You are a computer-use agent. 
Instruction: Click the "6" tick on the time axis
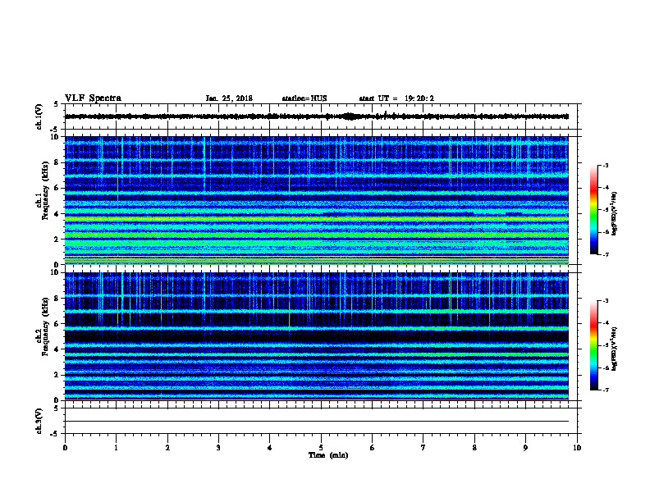click(373, 448)
